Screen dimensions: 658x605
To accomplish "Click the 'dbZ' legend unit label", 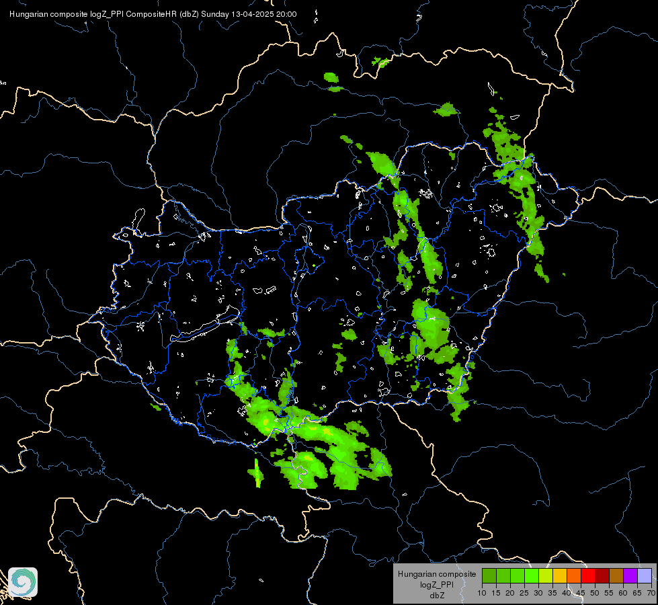I will tap(437, 596).
